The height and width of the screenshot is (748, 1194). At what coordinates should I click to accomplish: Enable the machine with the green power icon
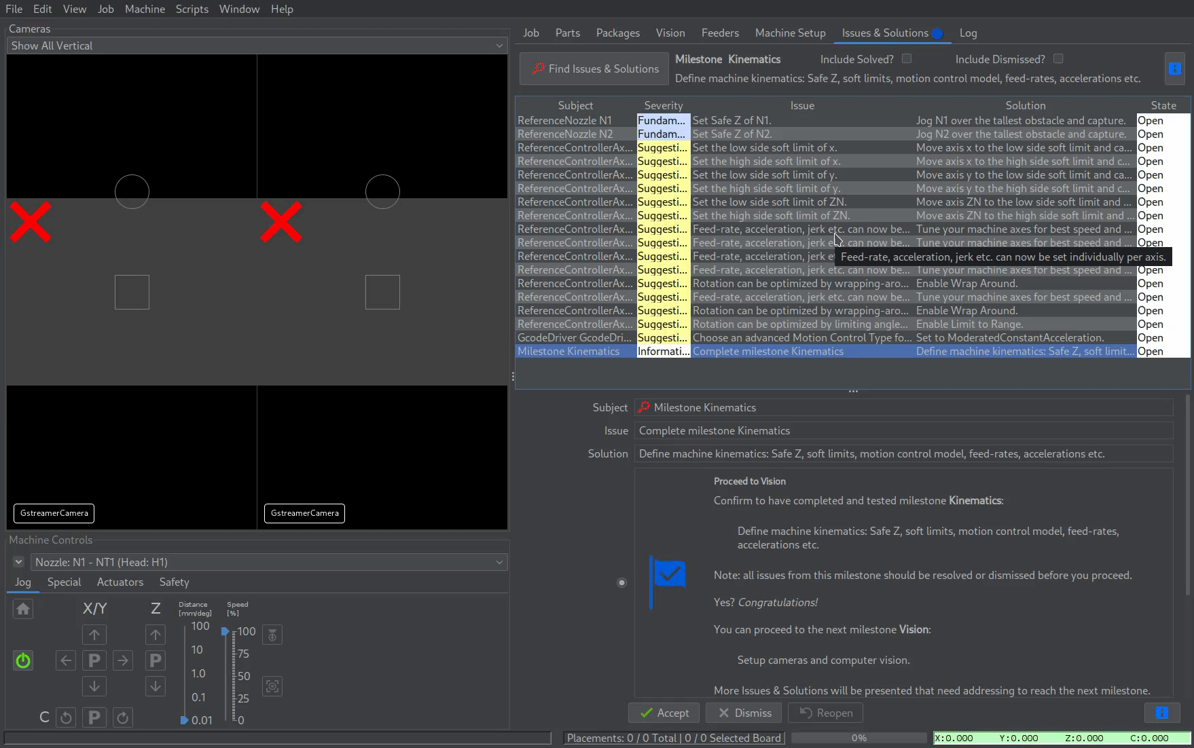(x=23, y=660)
